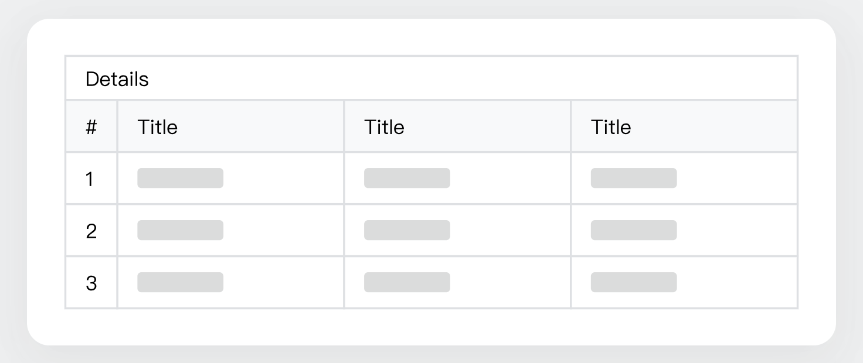The image size is (863, 363).
Task: Click the placeholder in row 3, first Title column
Action: 181,282
